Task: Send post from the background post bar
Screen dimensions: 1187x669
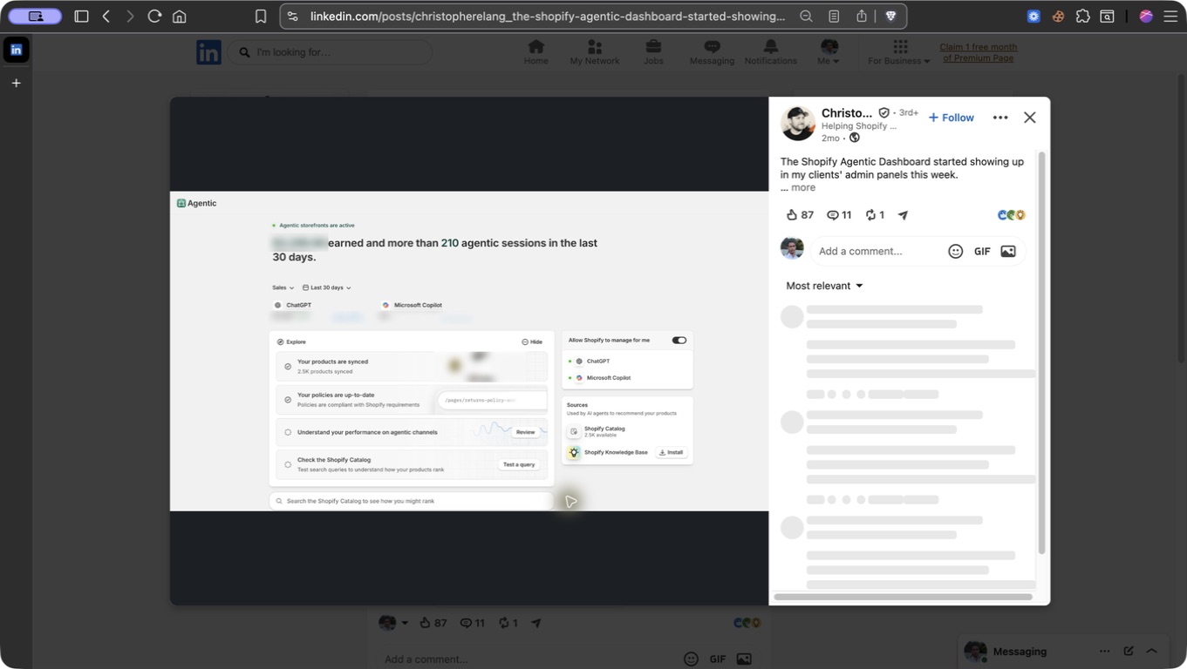Action: 536,623
